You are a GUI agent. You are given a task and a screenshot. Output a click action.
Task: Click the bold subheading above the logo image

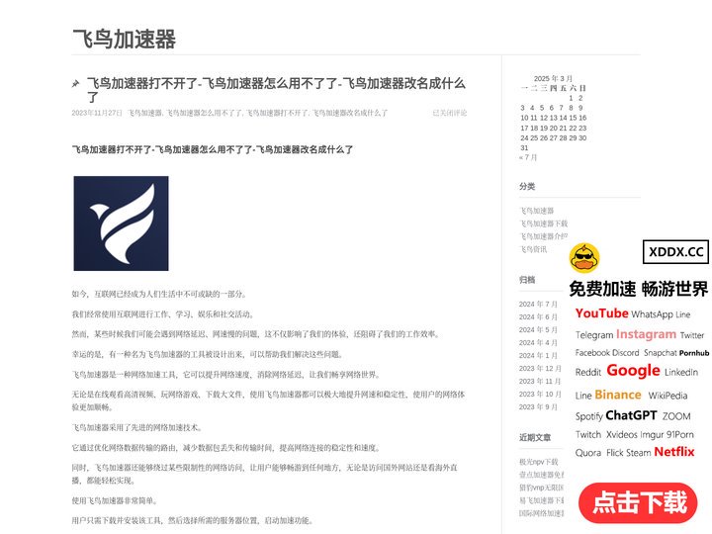coord(213,149)
